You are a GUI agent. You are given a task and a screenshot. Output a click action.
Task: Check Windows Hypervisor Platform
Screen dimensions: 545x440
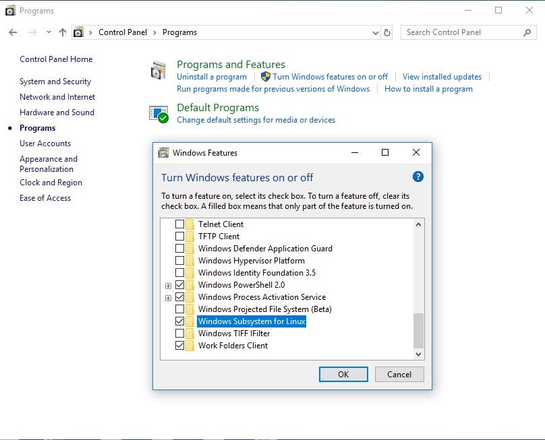tap(179, 261)
